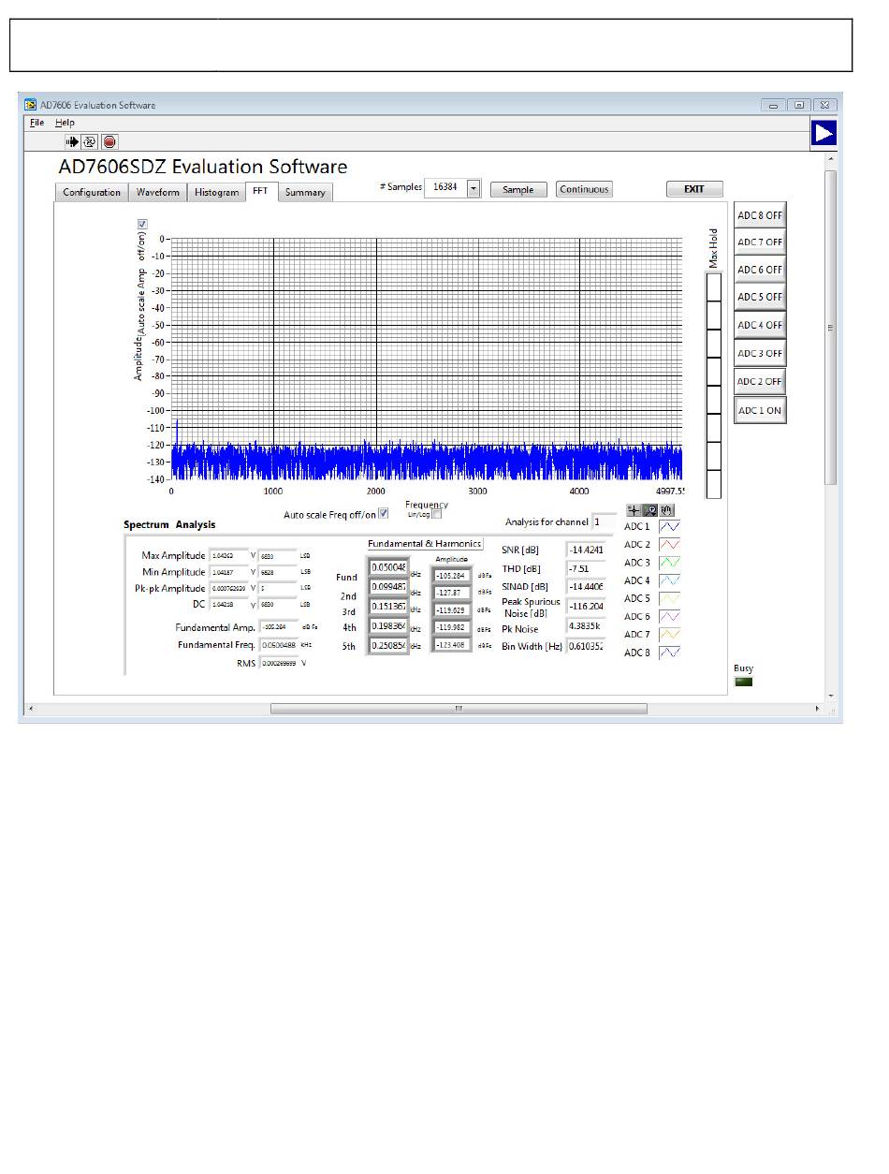Click the Fund frequency value field

coord(388,567)
